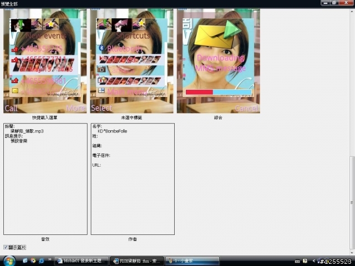
Task: Select the 綜合 preview thumbnail
Action: point(219,61)
